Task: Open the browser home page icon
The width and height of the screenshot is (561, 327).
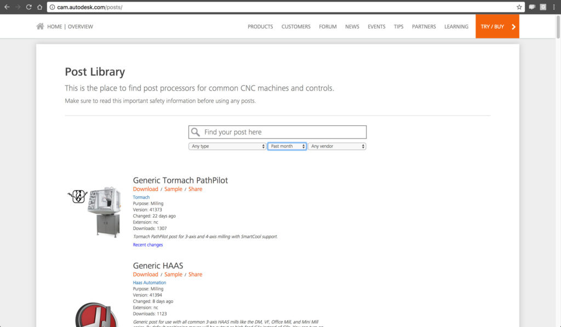Action: (x=39, y=7)
